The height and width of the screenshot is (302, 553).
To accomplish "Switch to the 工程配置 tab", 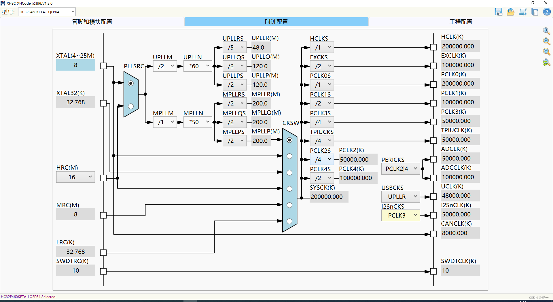I will coord(461,21).
